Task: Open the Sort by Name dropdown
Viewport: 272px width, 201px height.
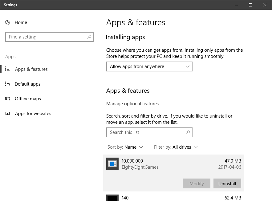Action: pyautogui.click(x=125, y=147)
